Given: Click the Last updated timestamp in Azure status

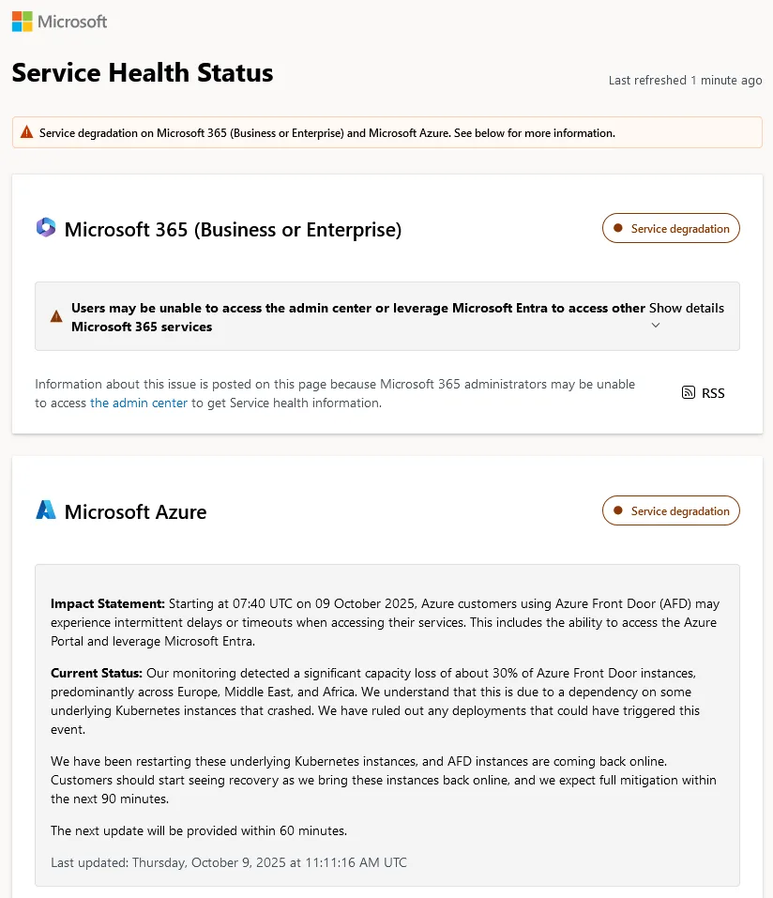Looking at the screenshot, I should click(229, 862).
